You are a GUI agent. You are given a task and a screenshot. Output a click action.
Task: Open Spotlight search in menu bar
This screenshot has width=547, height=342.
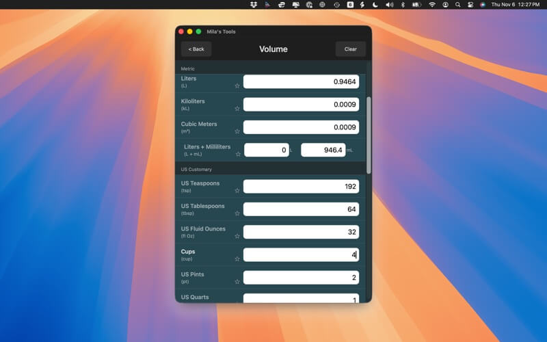457,5
